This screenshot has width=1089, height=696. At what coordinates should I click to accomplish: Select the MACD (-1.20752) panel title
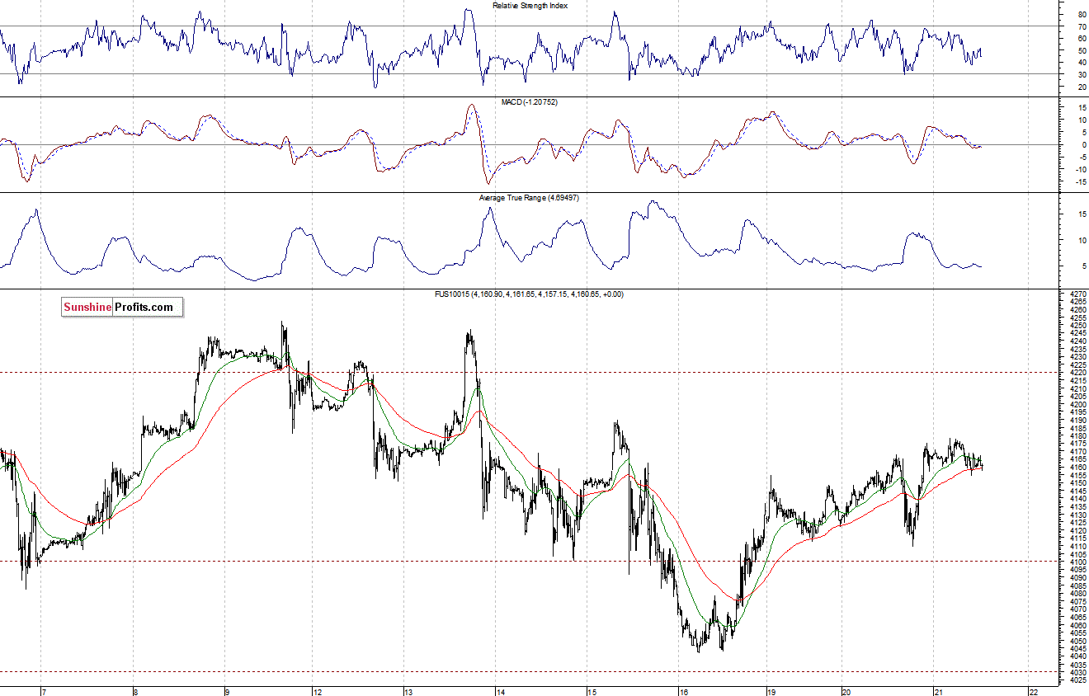pyautogui.click(x=530, y=101)
